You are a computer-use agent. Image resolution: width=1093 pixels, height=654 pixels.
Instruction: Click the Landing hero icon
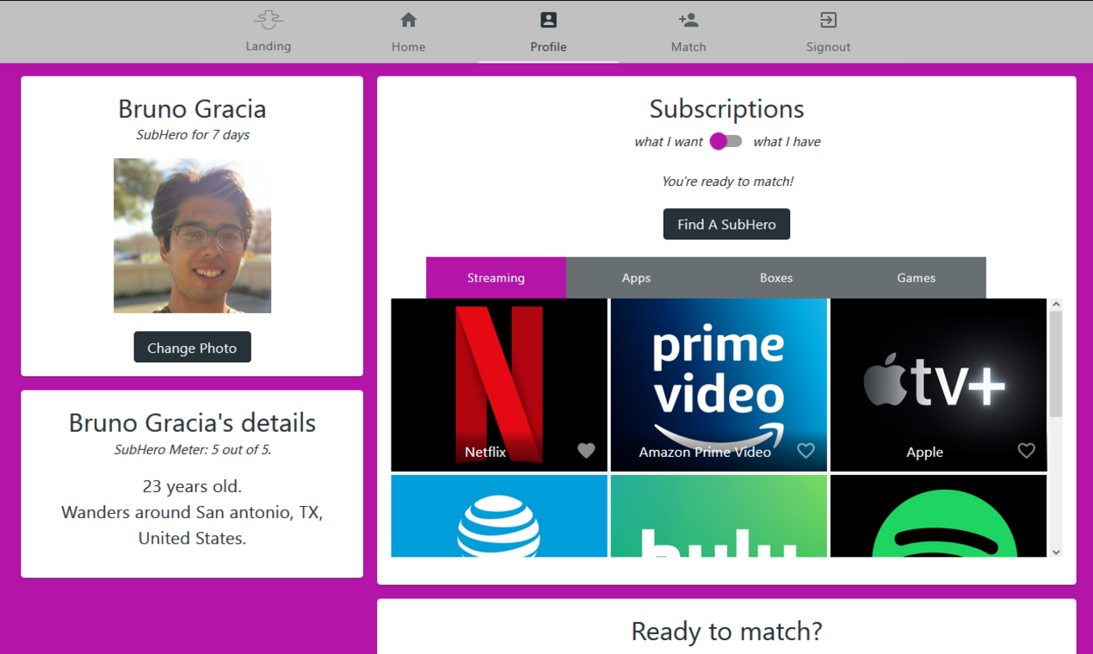tap(269, 19)
